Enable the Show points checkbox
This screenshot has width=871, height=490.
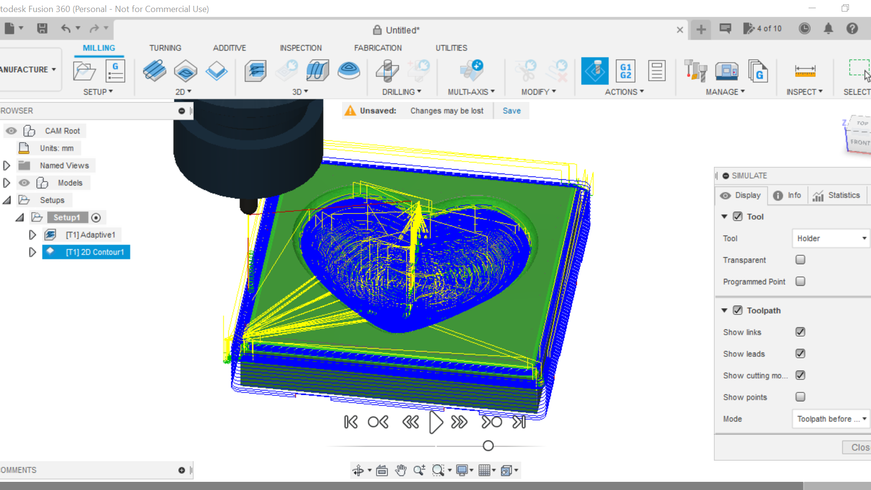coord(800,397)
